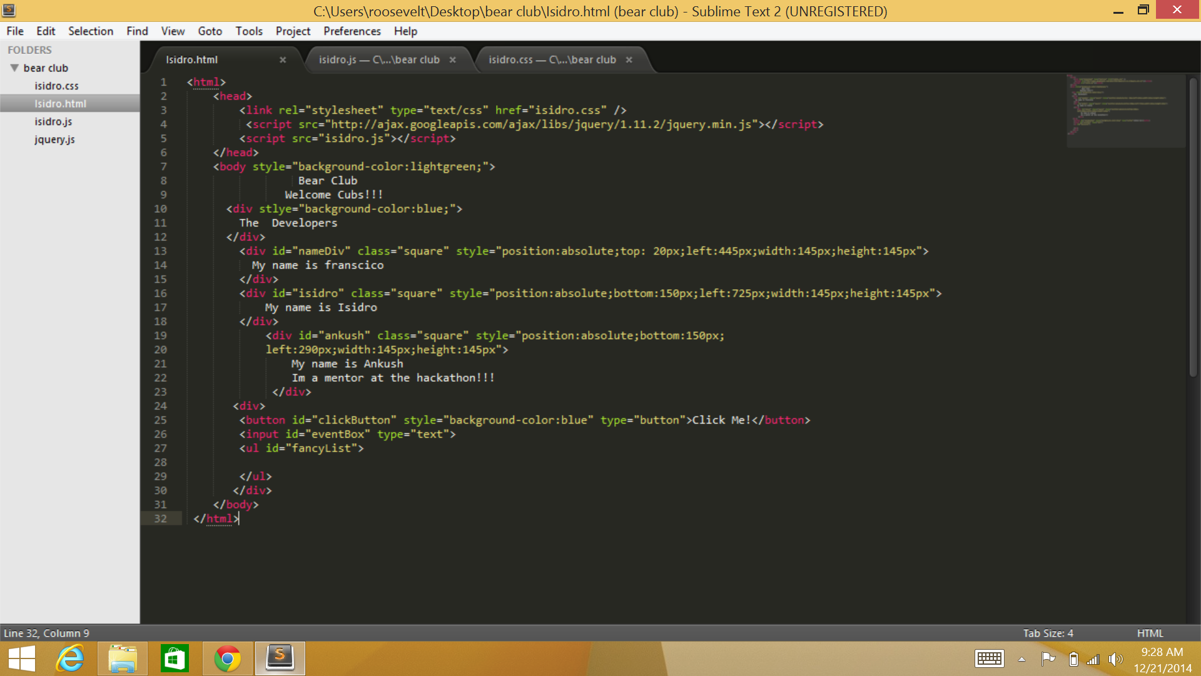Change the HTML syntax selector
Screen dimensions: 1201x676
(x=1150, y=633)
